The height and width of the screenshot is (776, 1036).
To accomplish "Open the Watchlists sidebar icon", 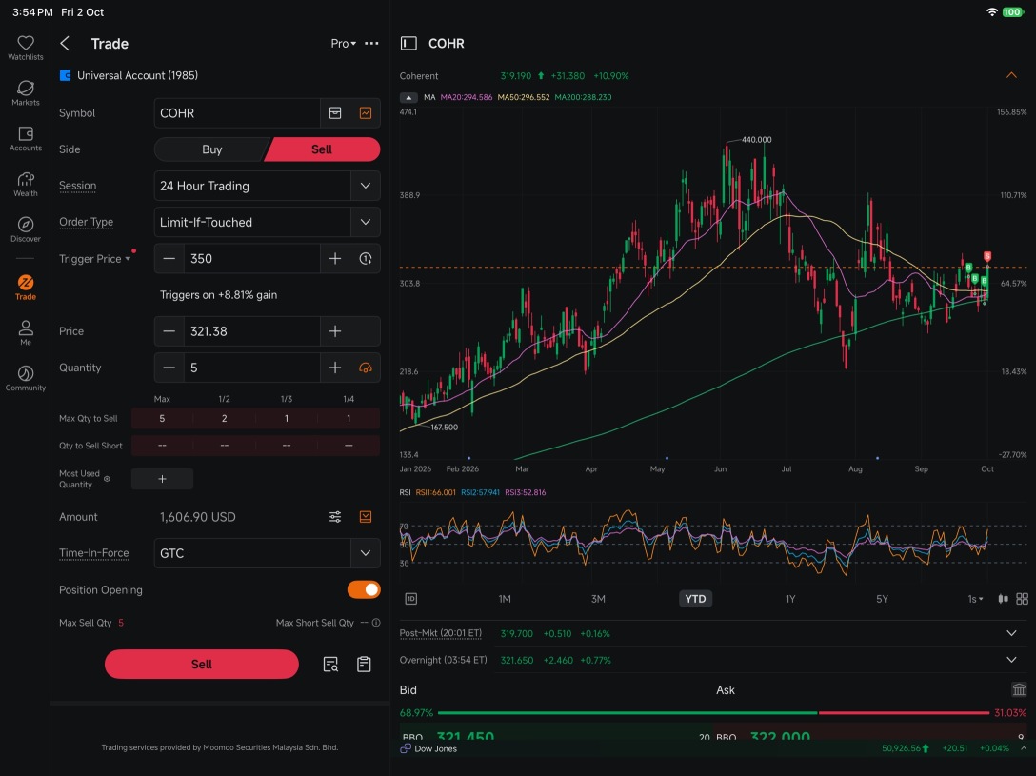I will coord(25,48).
